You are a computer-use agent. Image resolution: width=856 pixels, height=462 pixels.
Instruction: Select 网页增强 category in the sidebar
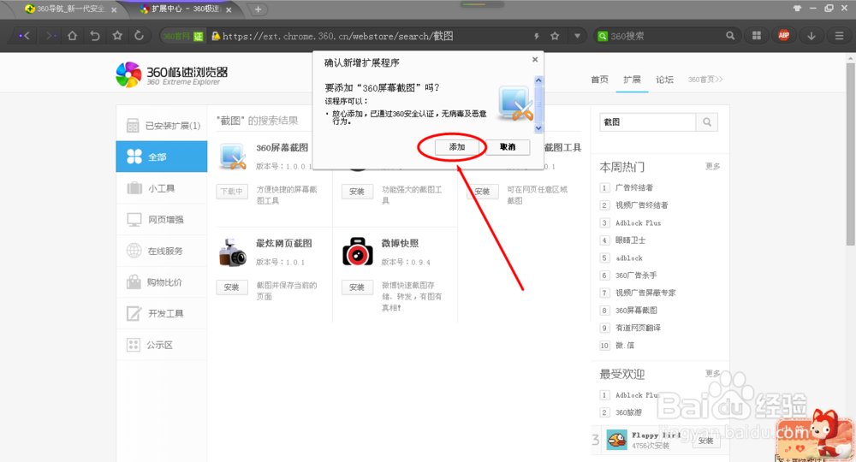coord(162,219)
